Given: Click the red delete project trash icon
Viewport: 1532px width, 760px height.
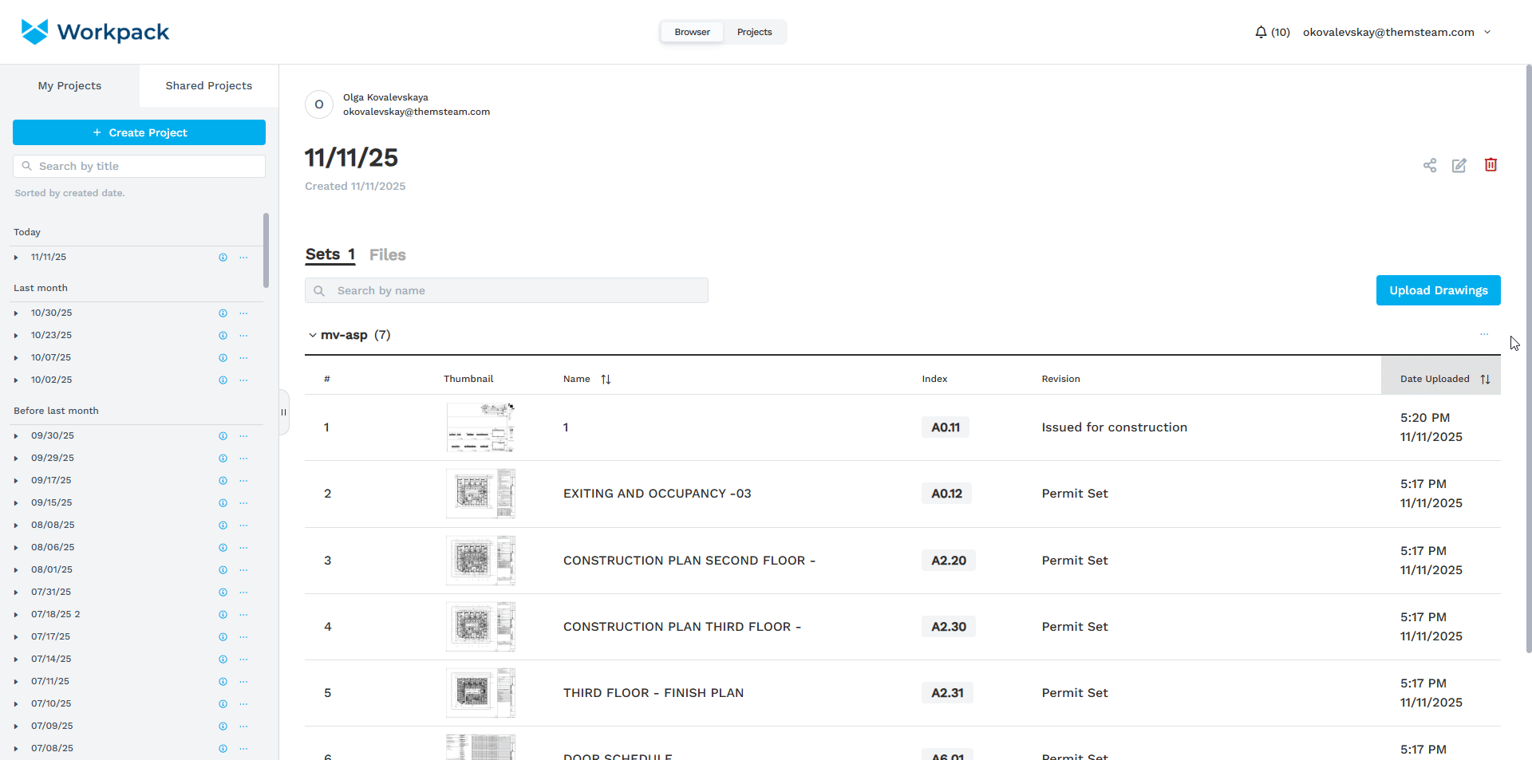Looking at the screenshot, I should click(x=1490, y=165).
